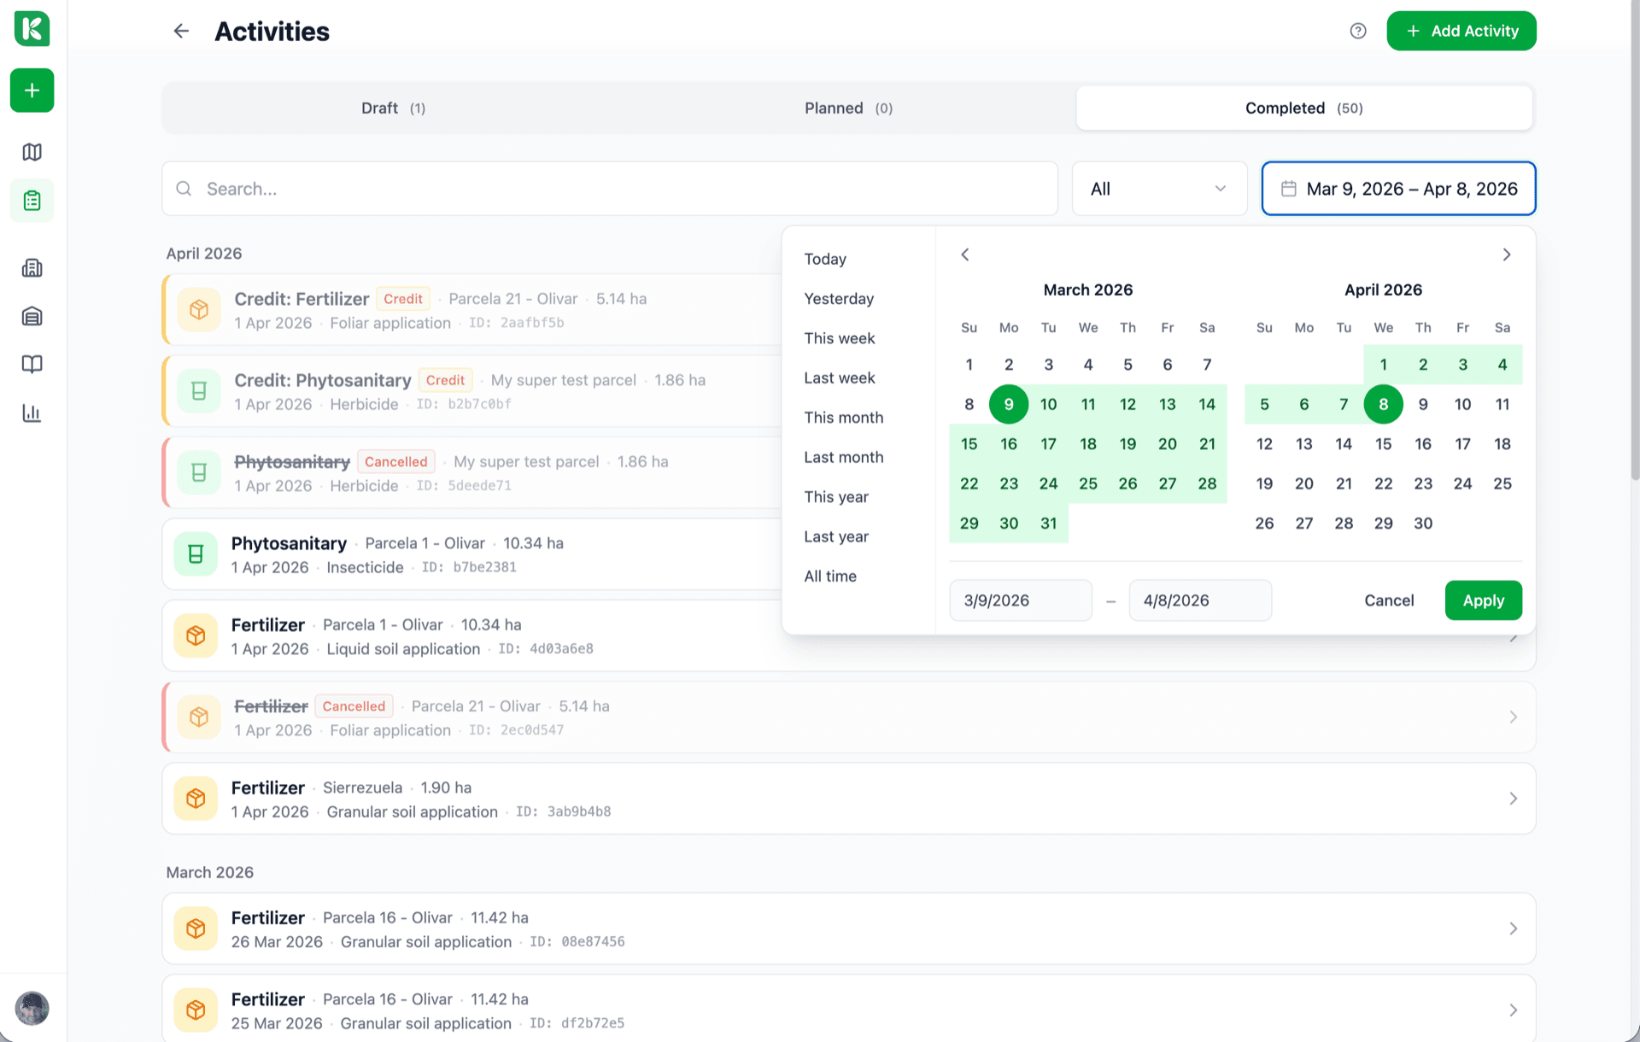The height and width of the screenshot is (1042, 1640).
Task: Click the user avatar at bottom left
Action: (32, 1009)
